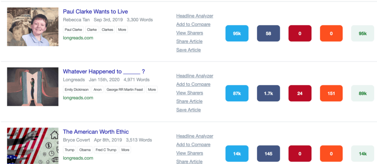Click the dark blue 1.7k share badge

click(x=268, y=94)
